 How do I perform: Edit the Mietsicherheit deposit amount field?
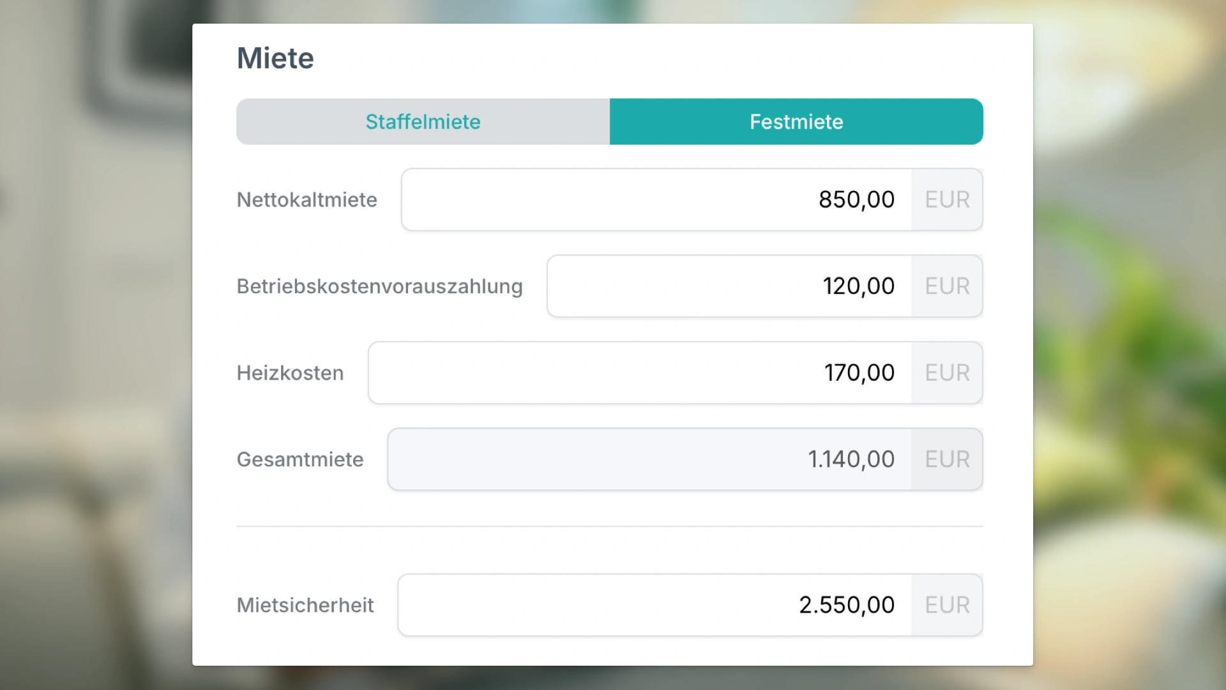coord(655,605)
